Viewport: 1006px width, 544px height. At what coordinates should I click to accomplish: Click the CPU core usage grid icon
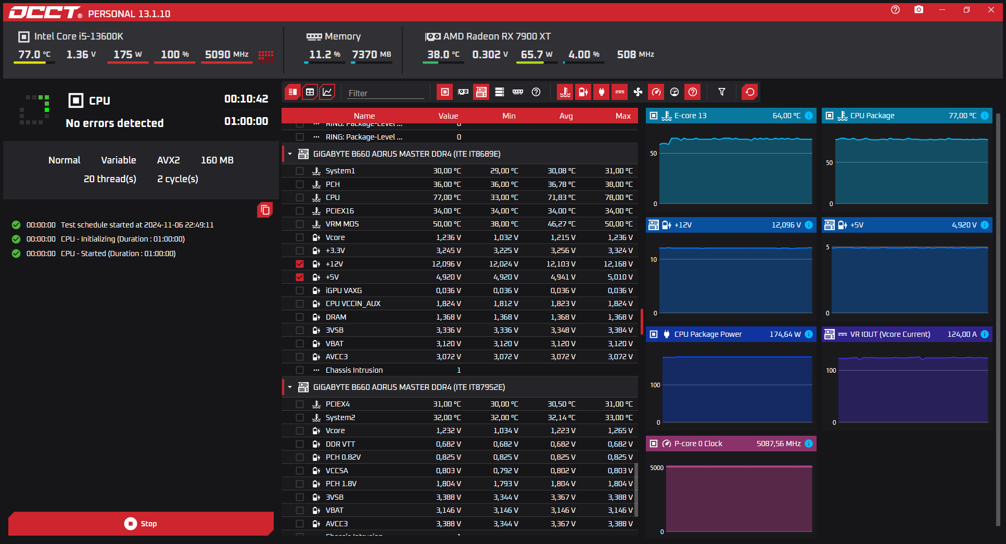pos(266,55)
